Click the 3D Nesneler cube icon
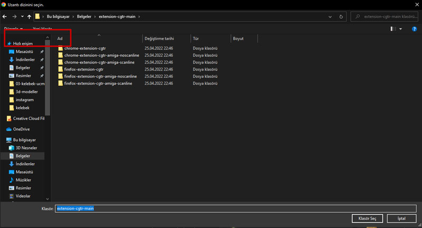 pos(11,148)
